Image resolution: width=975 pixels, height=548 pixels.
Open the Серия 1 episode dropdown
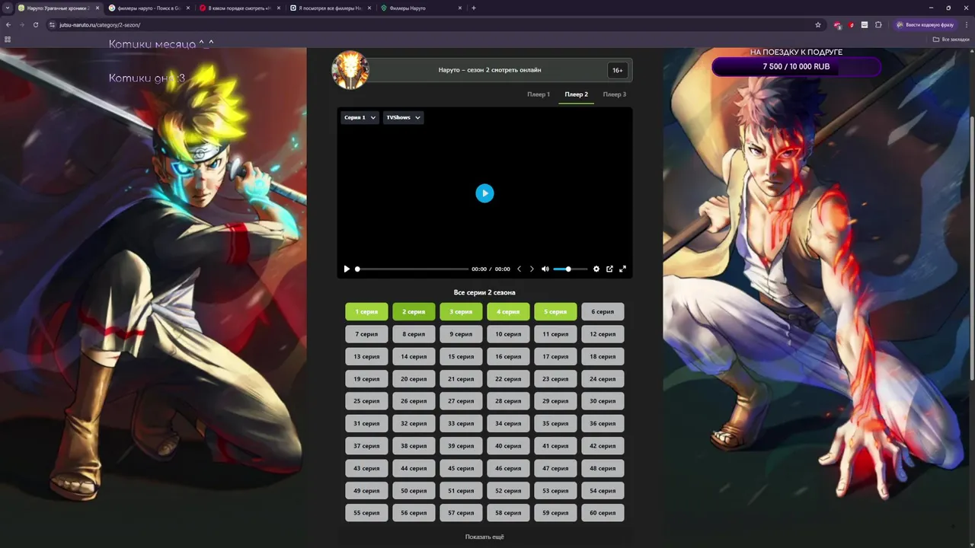click(360, 117)
